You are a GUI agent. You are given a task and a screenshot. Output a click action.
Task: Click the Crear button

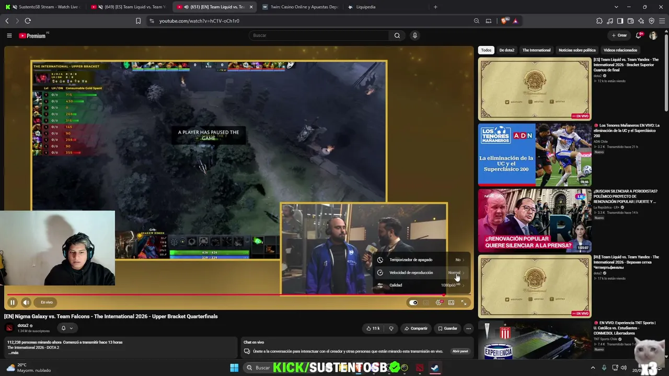click(619, 36)
